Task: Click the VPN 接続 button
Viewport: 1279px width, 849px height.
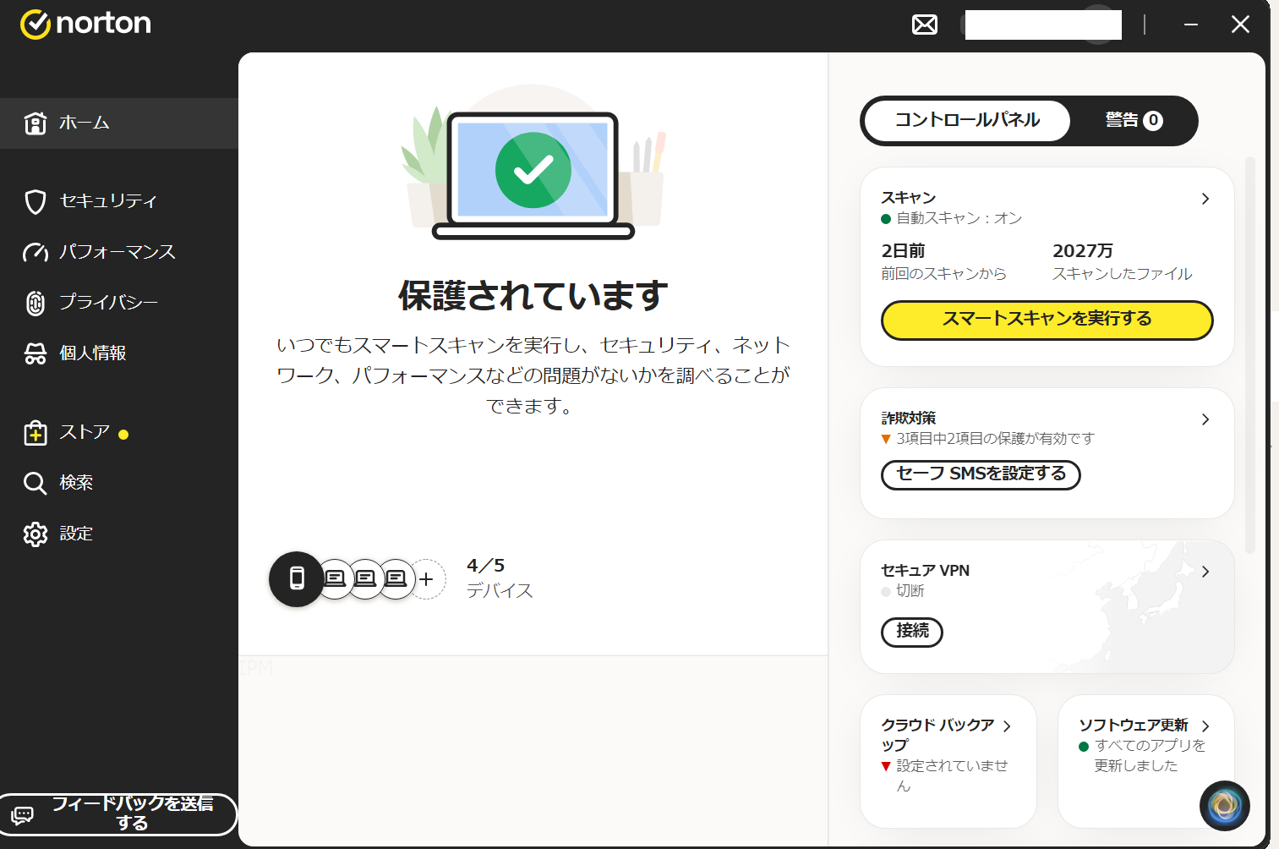Action: tap(912, 632)
